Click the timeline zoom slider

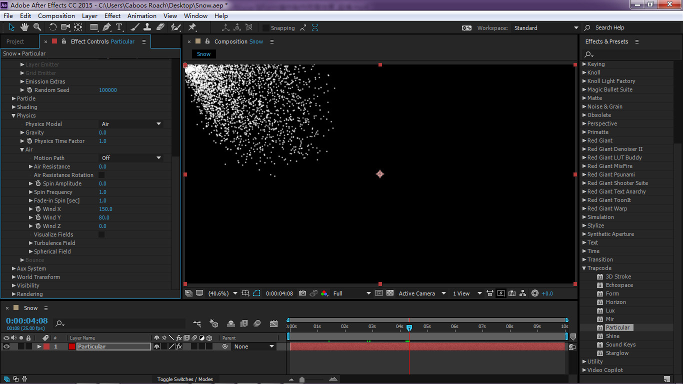[302, 379]
